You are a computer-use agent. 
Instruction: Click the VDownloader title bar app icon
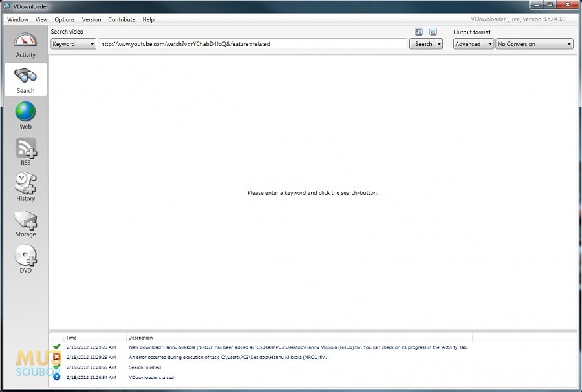pos(6,6)
